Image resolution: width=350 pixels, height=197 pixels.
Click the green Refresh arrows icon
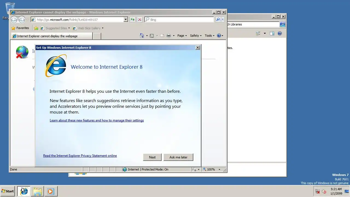(x=133, y=19)
